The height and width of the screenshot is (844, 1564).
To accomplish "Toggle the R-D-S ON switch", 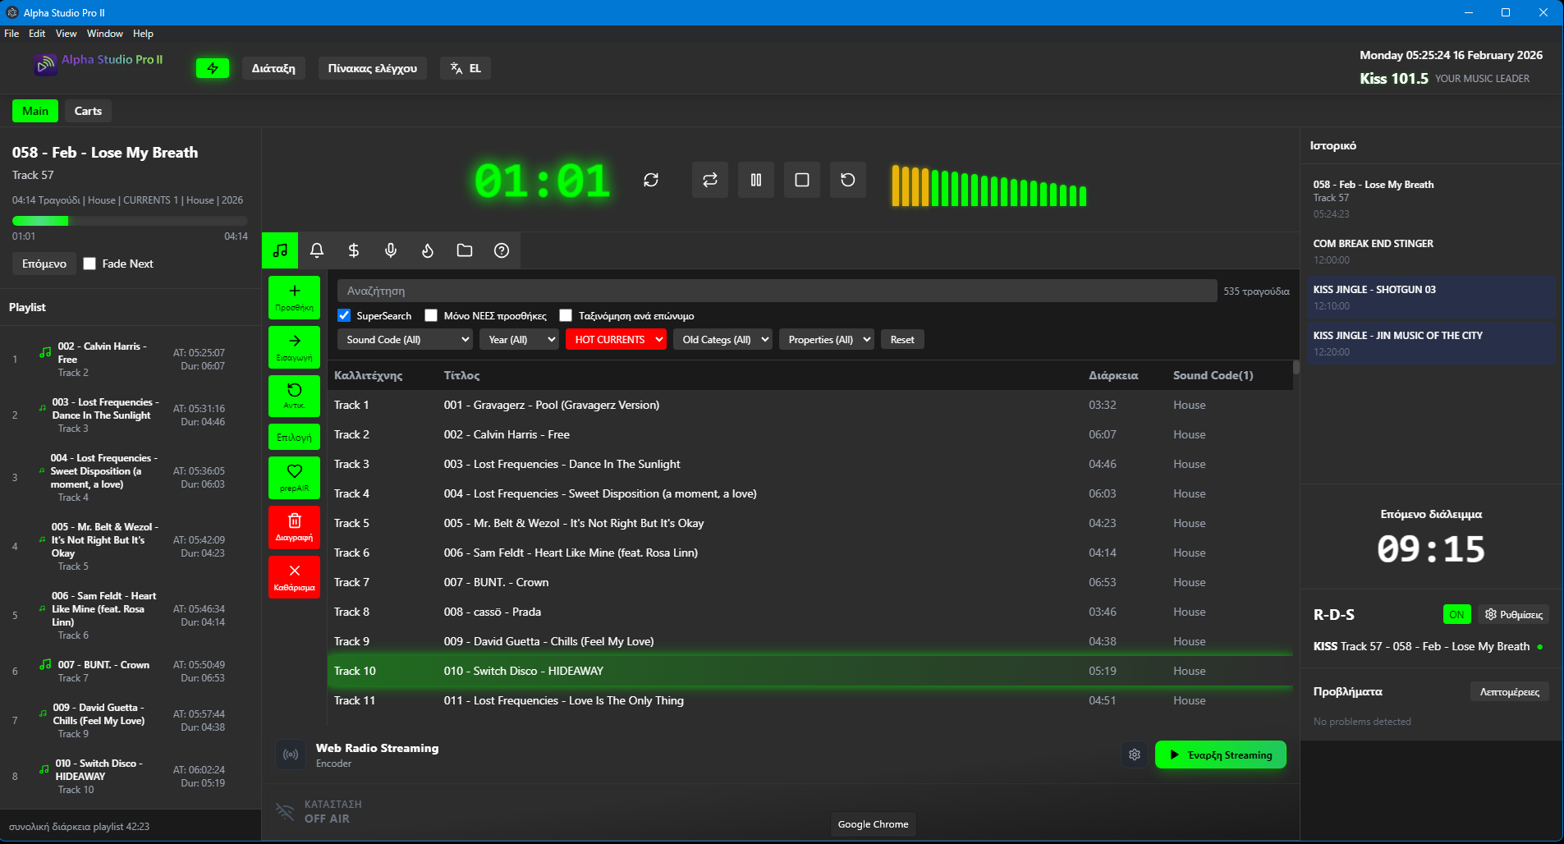I will [x=1456, y=614].
